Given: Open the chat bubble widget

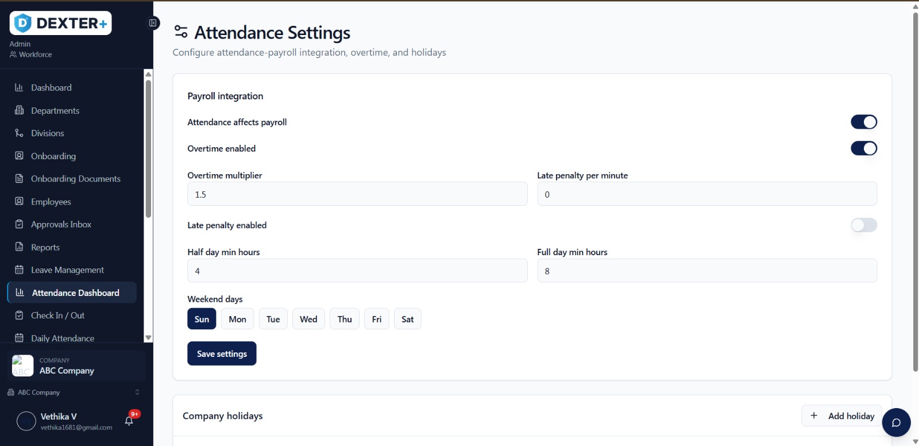Looking at the screenshot, I should pyautogui.click(x=896, y=423).
